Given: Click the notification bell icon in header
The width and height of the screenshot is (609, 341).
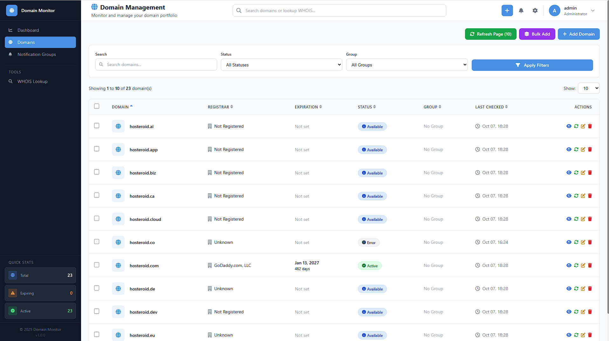Looking at the screenshot, I should (521, 10).
